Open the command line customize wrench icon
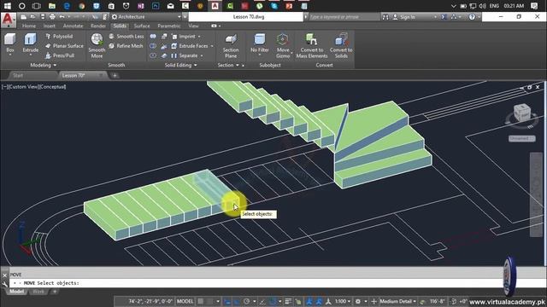Viewport: 547px width, 307px height. 4,284
